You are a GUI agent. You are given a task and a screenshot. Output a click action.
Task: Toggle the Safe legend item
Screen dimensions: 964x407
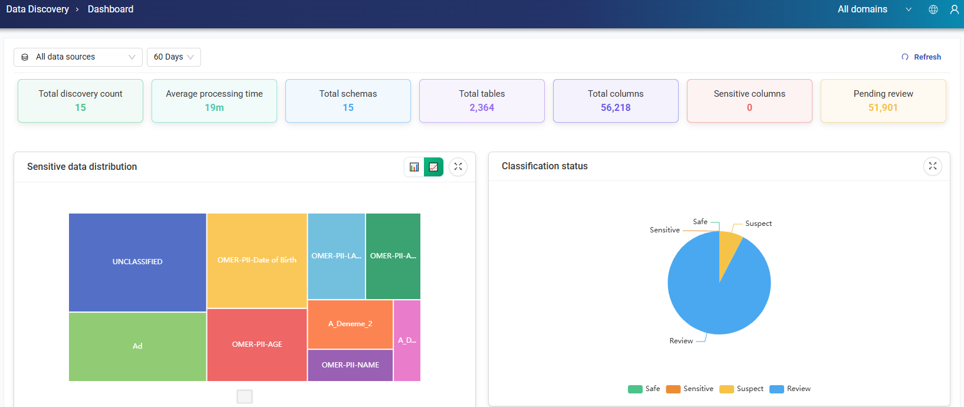[644, 389]
